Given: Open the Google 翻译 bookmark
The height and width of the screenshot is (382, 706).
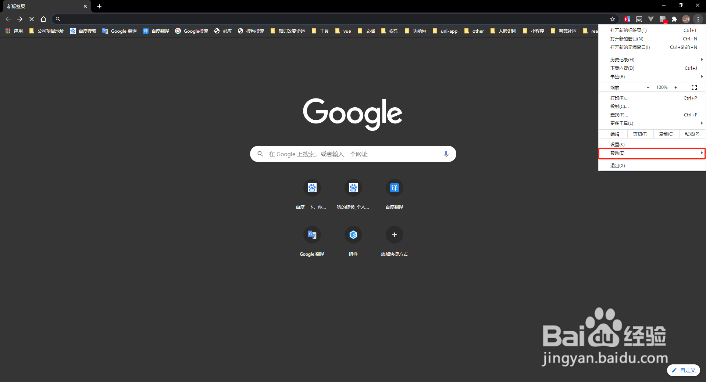Looking at the screenshot, I should [x=120, y=31].
